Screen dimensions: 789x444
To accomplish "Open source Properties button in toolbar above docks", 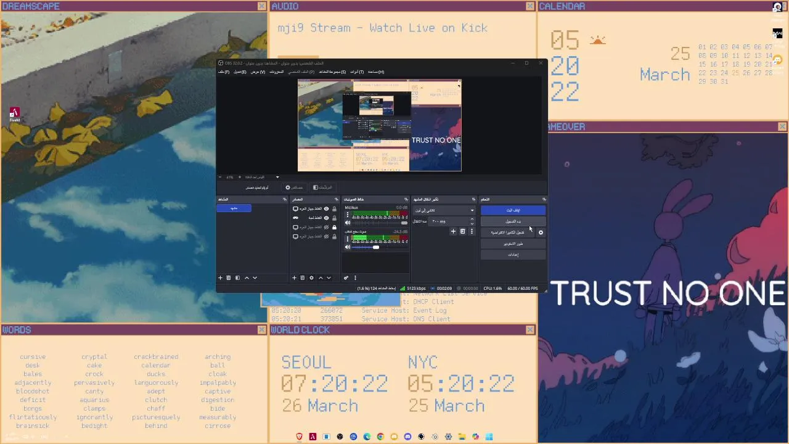I will pyautogui.click(x=295, y=187).
